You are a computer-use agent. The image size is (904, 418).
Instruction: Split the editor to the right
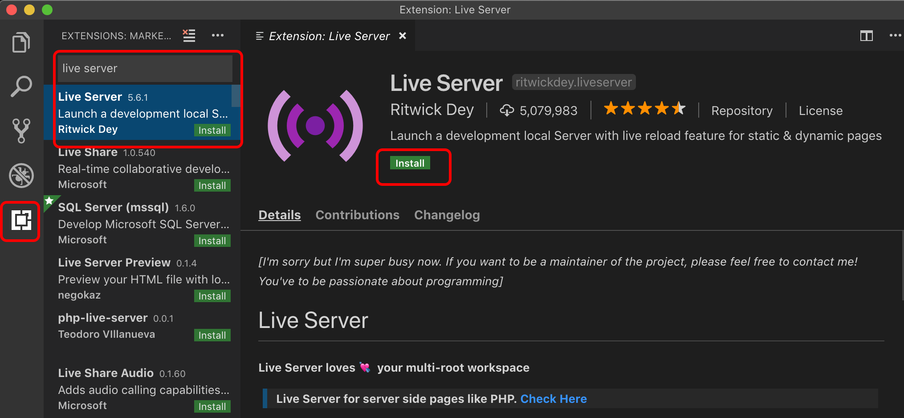point(866,36)
